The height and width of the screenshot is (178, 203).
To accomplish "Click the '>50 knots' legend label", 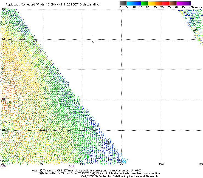I will 195,7.
